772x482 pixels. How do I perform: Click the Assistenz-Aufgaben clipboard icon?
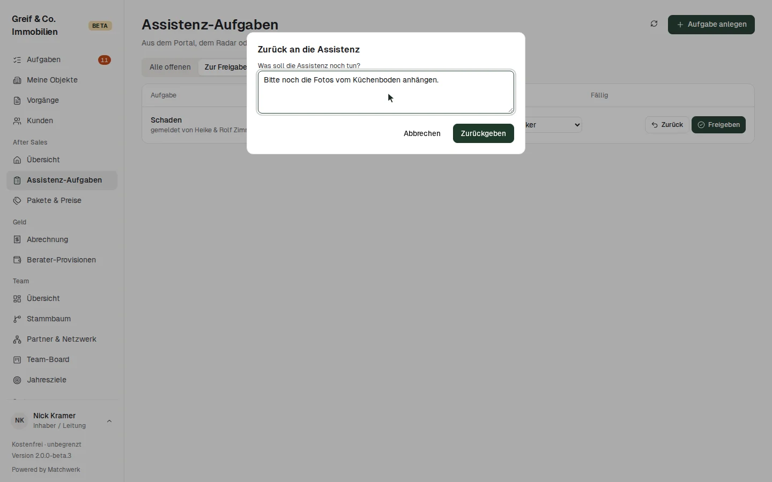click(x=17, y=180)
